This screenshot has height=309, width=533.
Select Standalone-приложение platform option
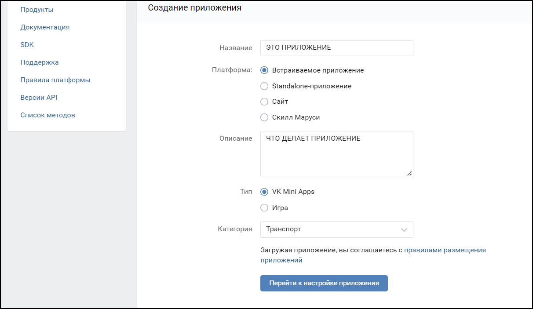point(264,86)
